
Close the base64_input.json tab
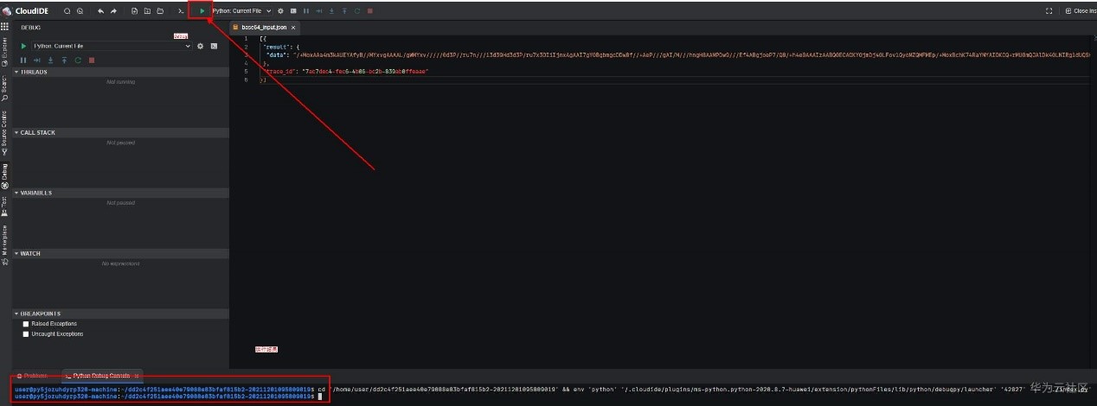tap(292, 28)
